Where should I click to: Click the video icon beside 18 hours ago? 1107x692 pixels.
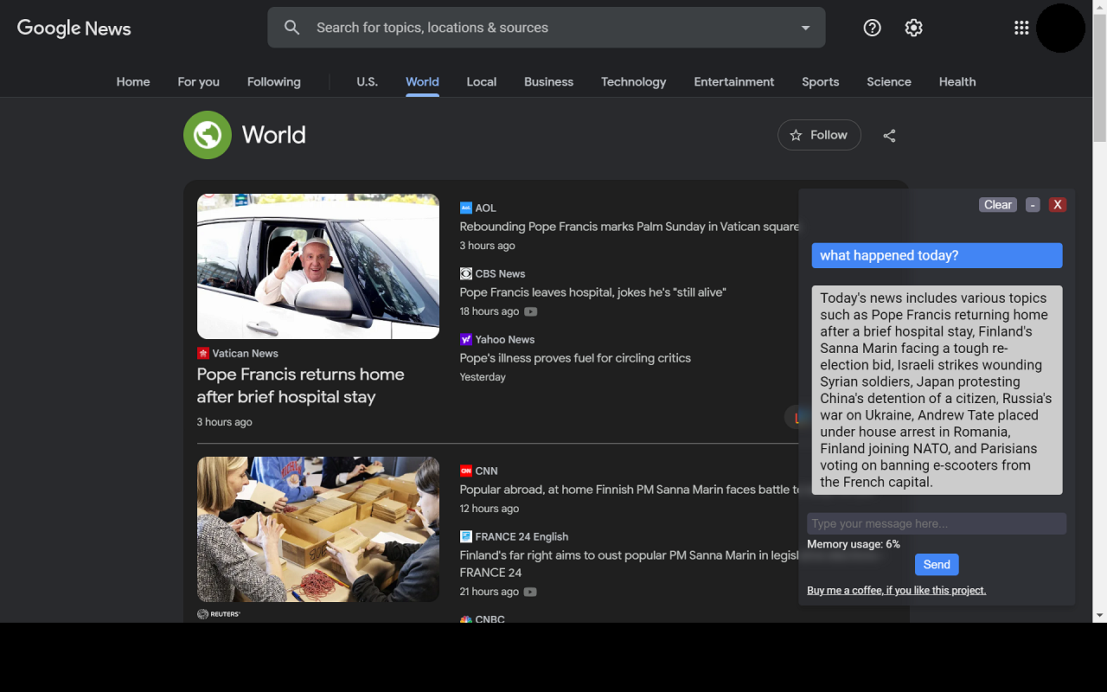click(x=531, y=312)
